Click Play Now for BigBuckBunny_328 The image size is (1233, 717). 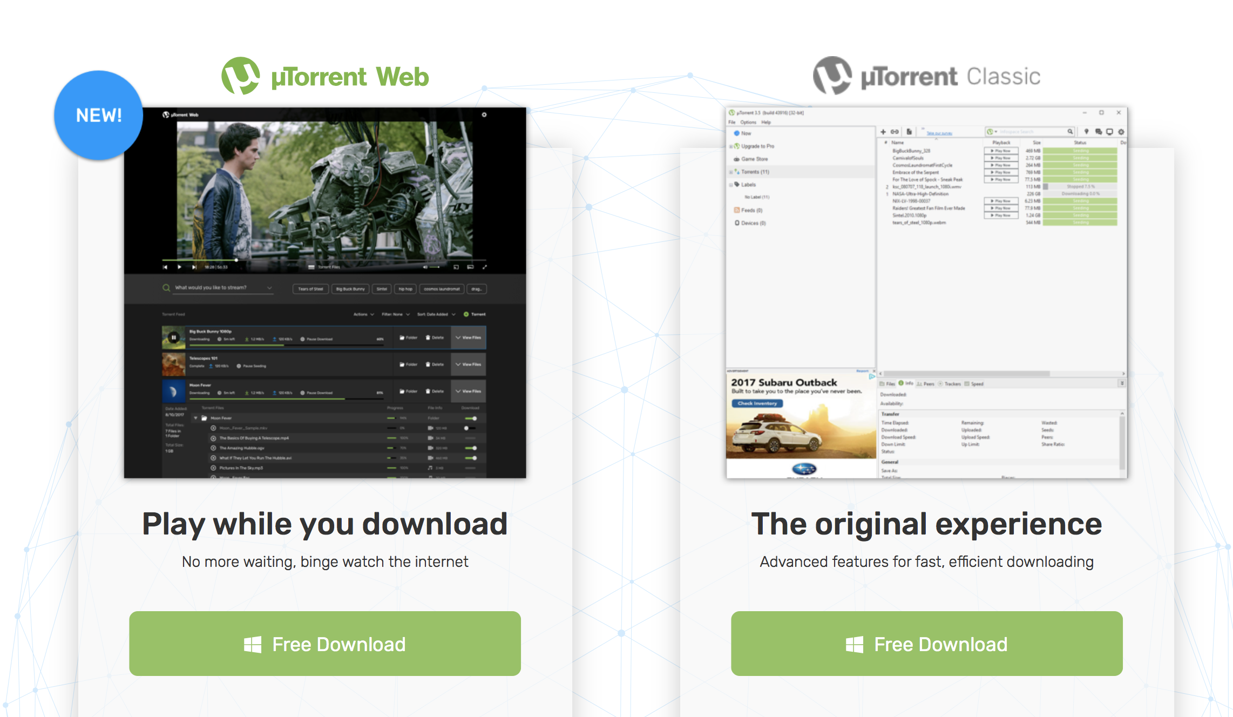[1001, 151]
